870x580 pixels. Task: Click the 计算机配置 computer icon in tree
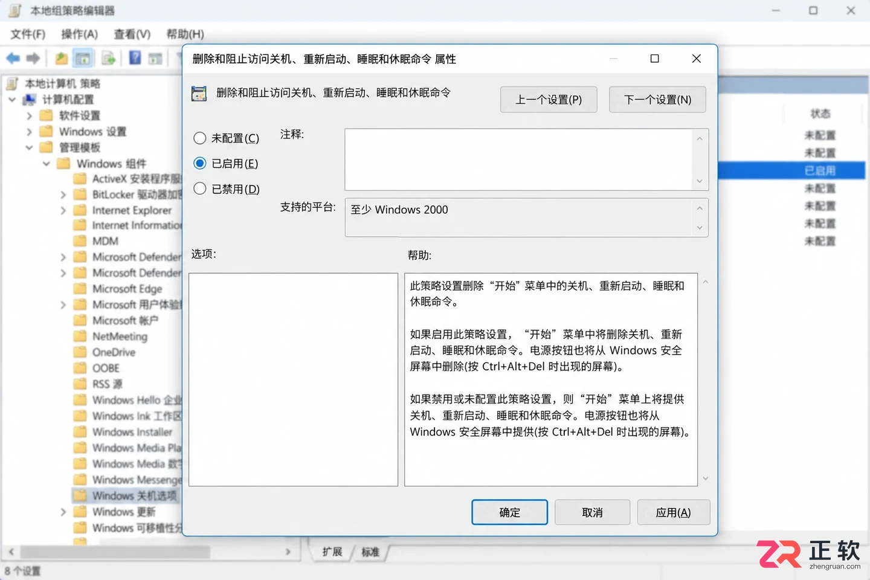pos(30,99)
